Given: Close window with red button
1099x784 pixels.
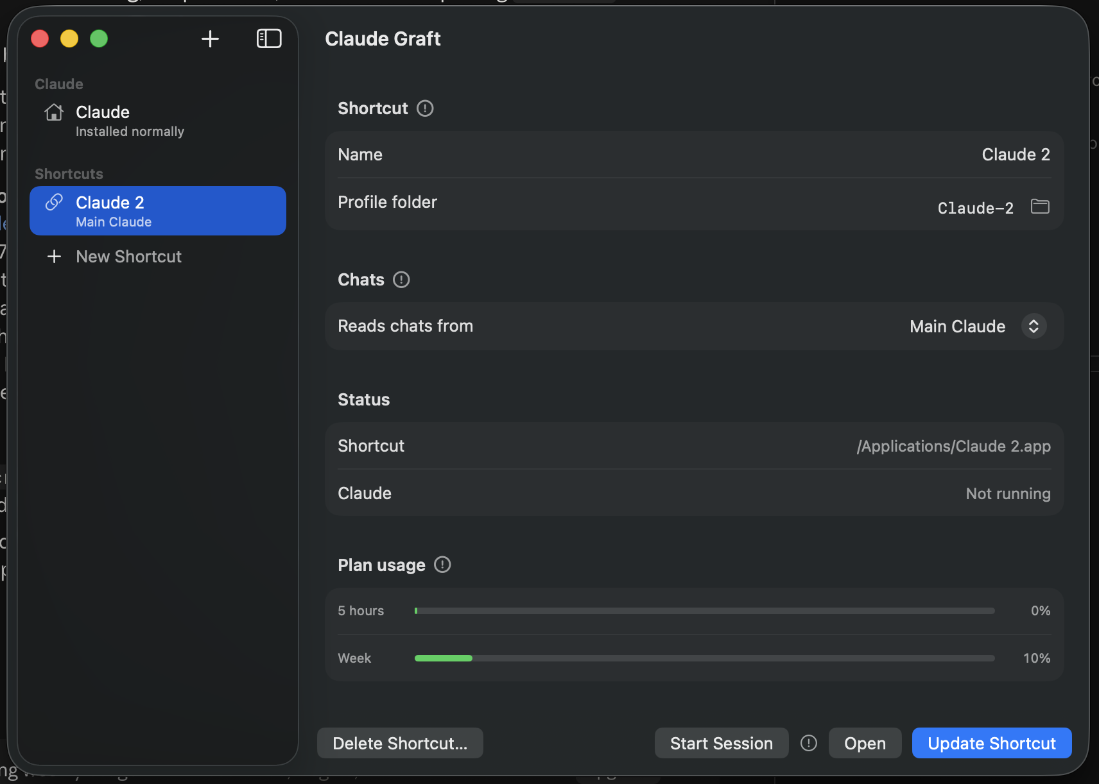Looking at the screenshot, I should (40, 38).
